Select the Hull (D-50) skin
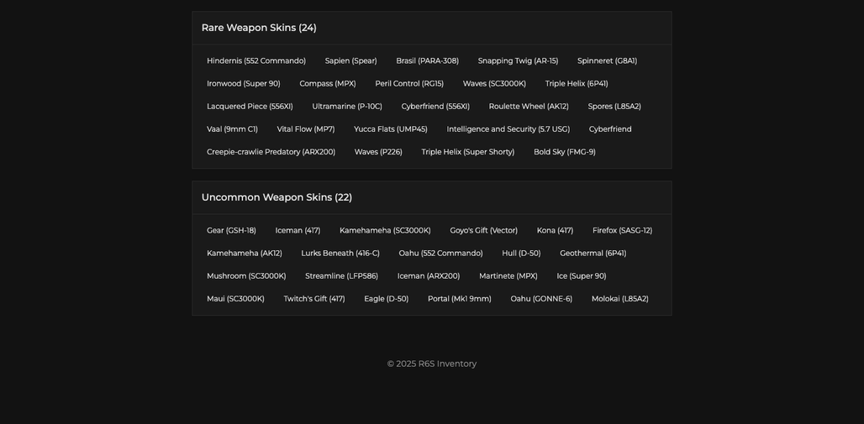This screenshot has height=424, width=864. coord(521,254)
